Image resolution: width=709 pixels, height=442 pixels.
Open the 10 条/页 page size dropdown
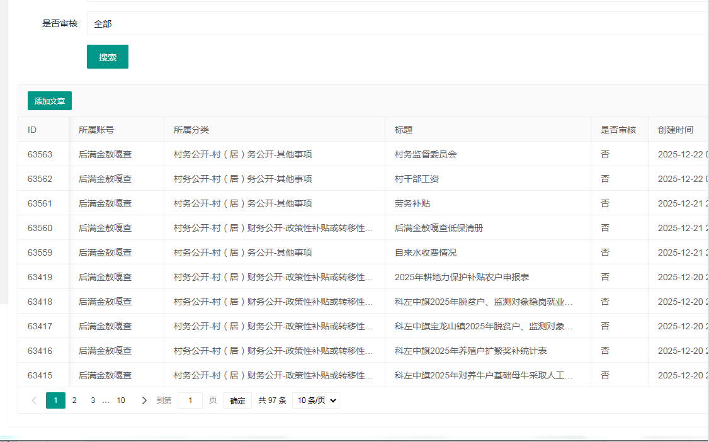click(315, 400)
